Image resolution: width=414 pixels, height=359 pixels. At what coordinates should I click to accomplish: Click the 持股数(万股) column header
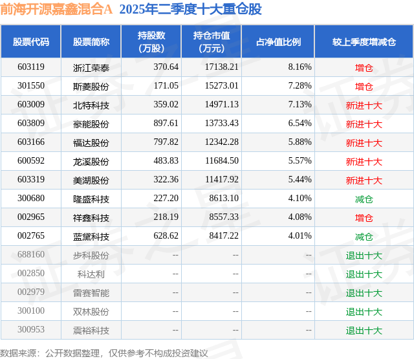pyautogui.click(x=151, y=41)
